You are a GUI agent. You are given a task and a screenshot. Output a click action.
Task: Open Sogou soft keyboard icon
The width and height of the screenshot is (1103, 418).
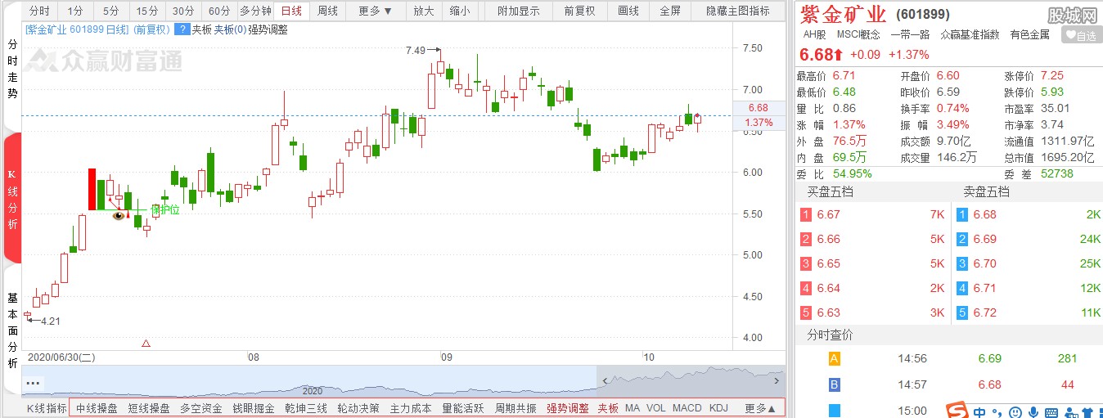[1051, 412]
